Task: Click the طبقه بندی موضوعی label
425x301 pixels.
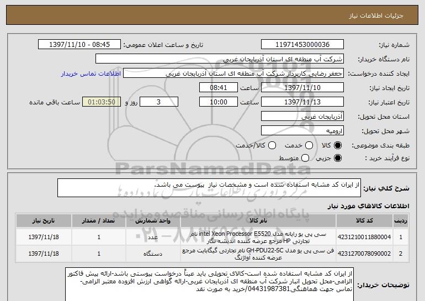Action: 380,146
